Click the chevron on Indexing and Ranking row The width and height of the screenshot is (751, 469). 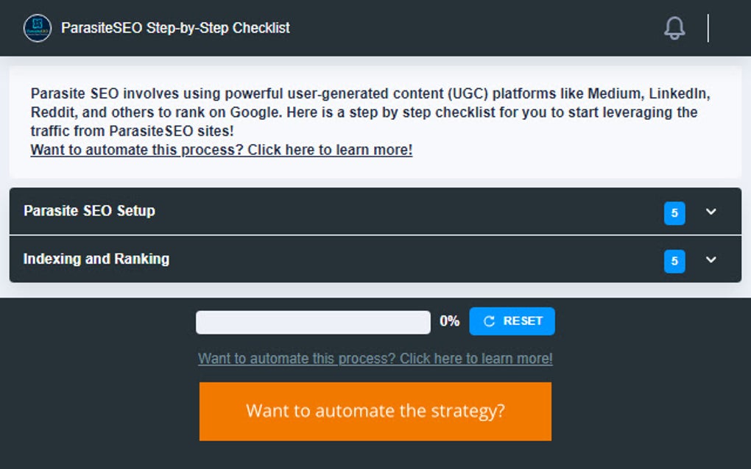[x=711, y=260]
